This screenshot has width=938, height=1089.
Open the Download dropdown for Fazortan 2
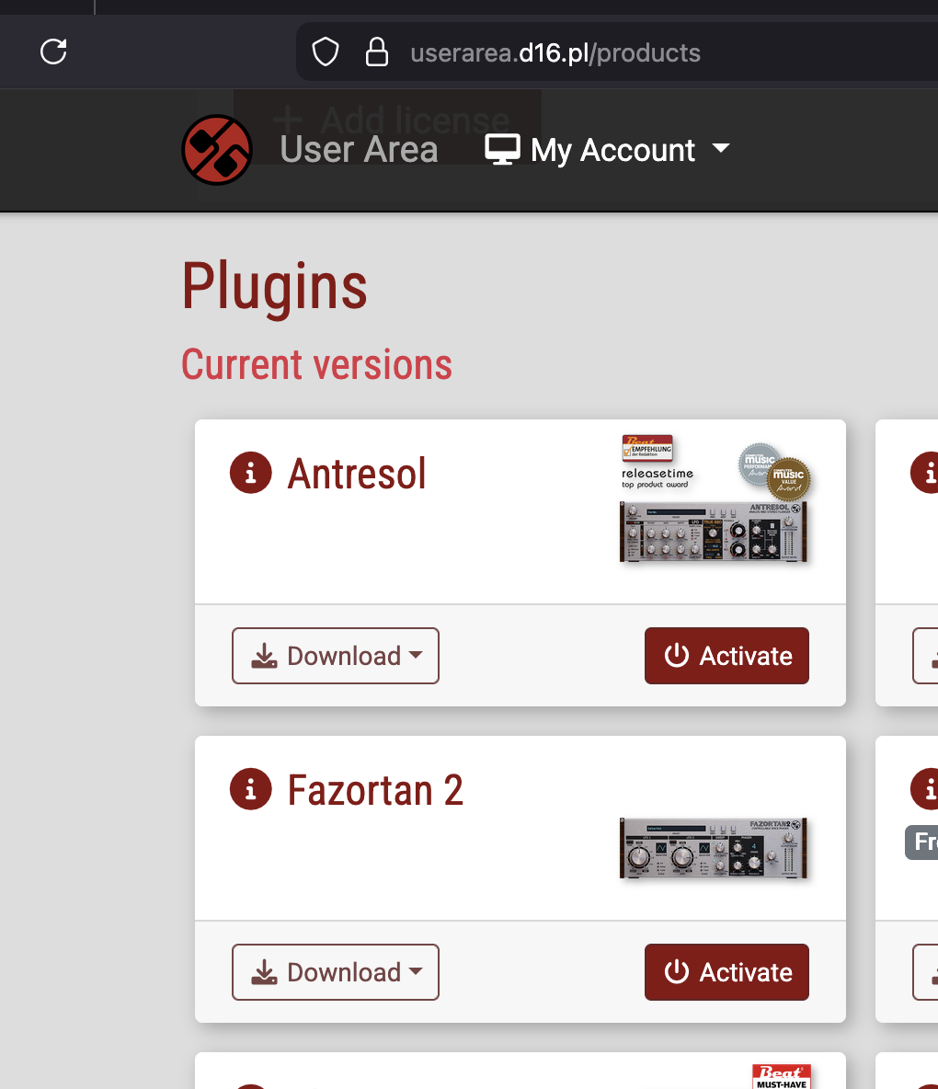336,972
